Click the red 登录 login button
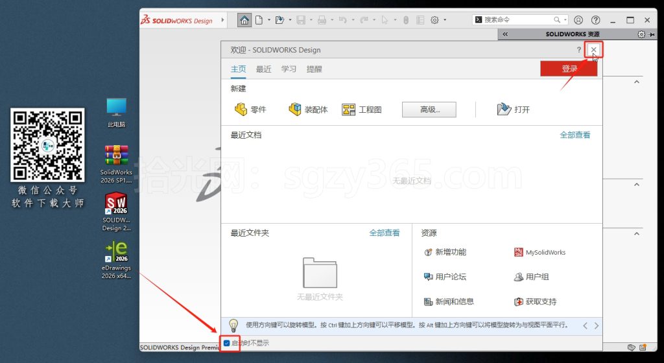Viewport: 664px width, 363px height. [569, 69]
